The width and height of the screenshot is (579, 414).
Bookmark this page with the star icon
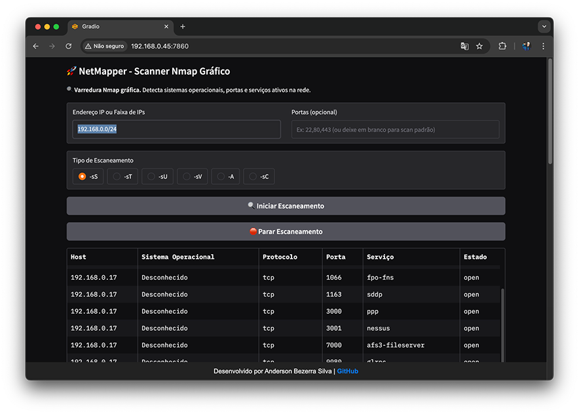[x=479, y=46]
